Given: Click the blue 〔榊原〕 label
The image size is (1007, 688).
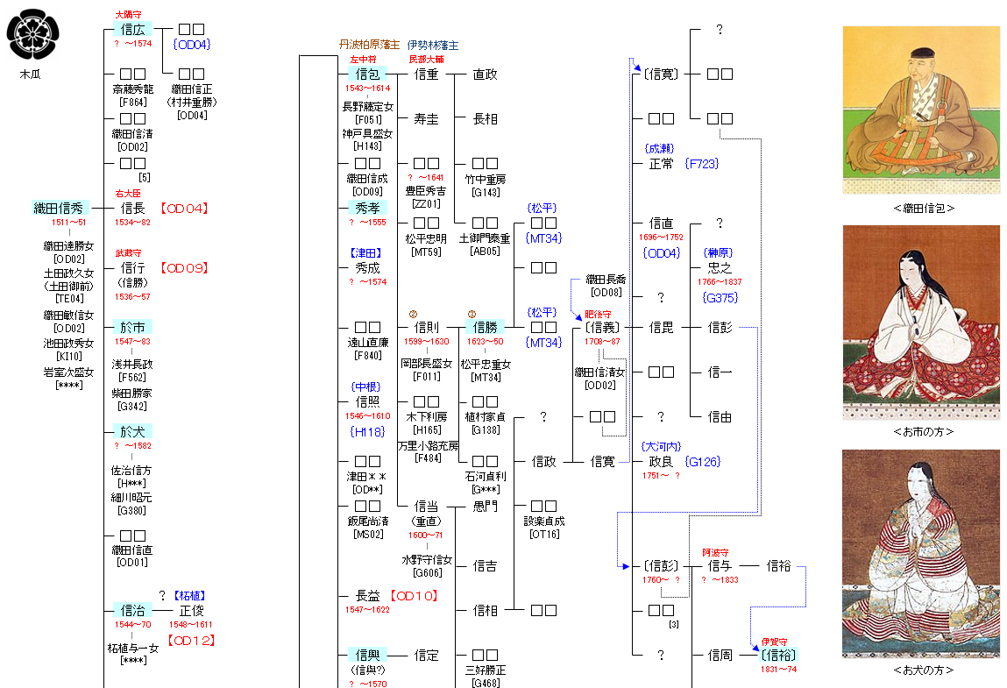Looking at the screenshot, I should coord(718,253).
